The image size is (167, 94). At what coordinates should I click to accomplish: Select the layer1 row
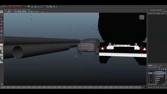157,82
